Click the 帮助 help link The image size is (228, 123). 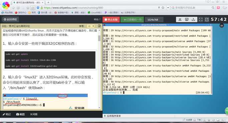(97, 19)
